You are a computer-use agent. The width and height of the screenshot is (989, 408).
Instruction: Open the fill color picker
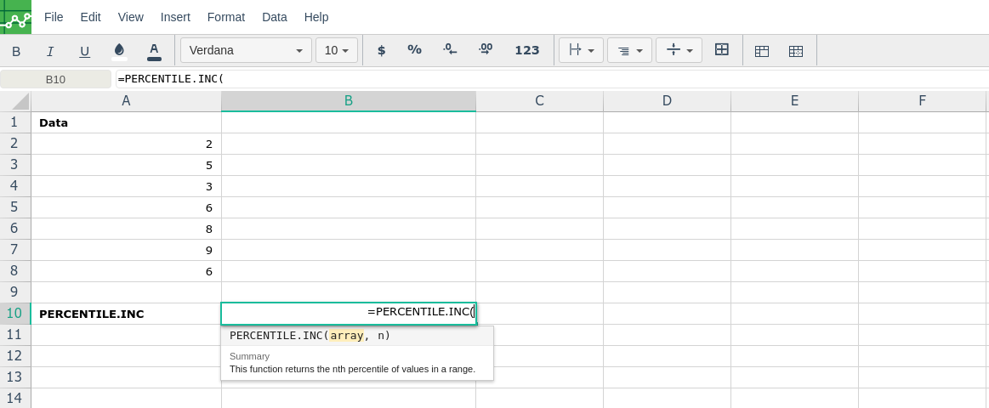[119, 51]
